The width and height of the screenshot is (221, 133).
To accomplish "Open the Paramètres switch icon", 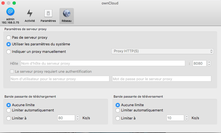I will pyautogui.click(x=48, y=14).
